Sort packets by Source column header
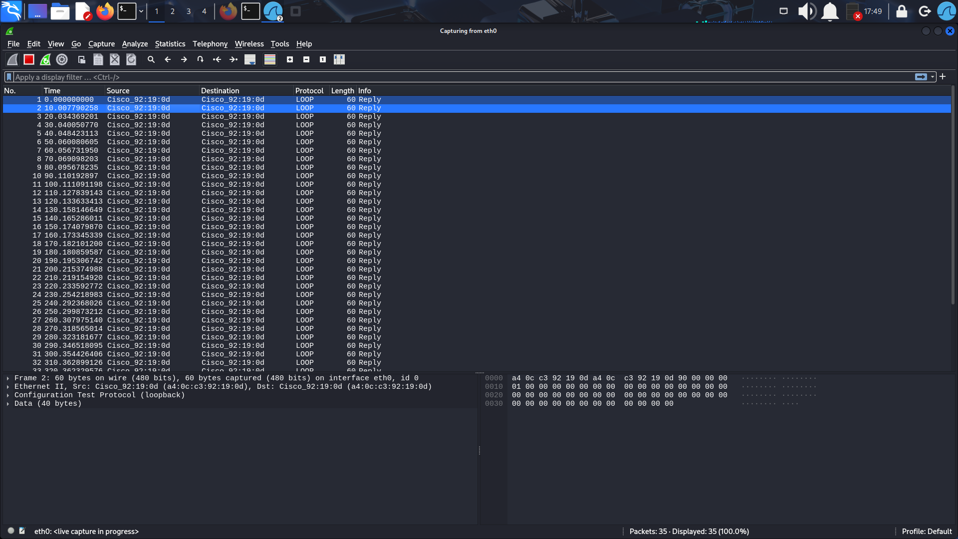Viewport: 958px width, 539px height. pos(152,91)
